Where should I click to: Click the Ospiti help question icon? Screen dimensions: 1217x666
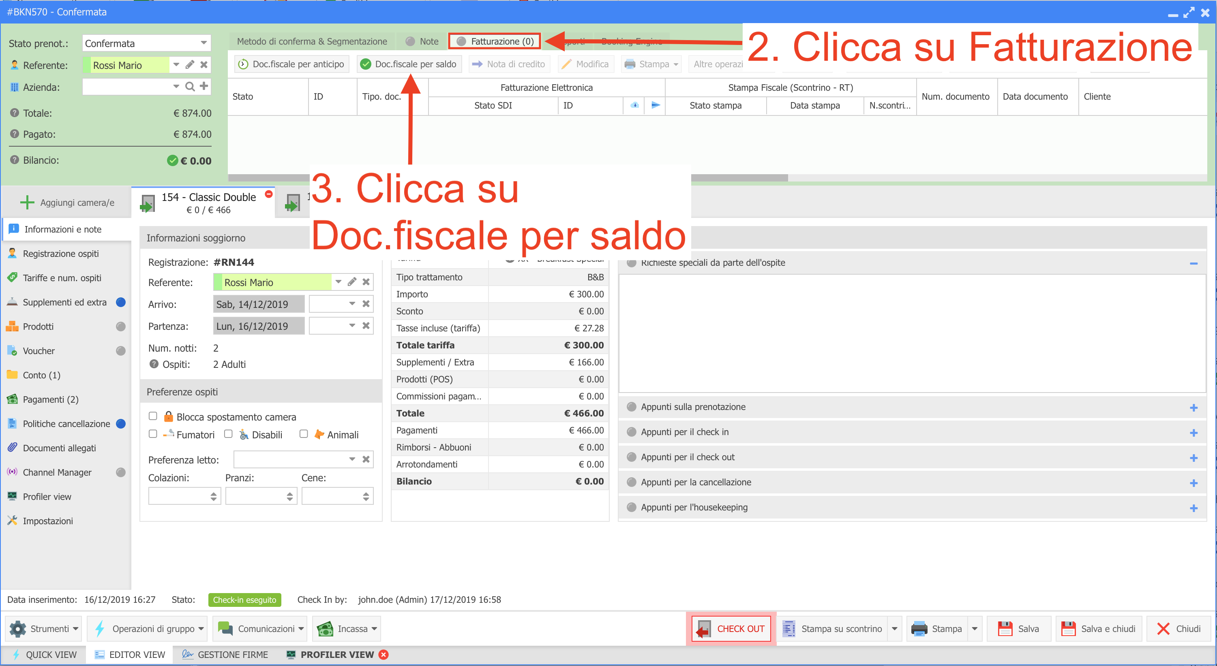coord(154,364)
